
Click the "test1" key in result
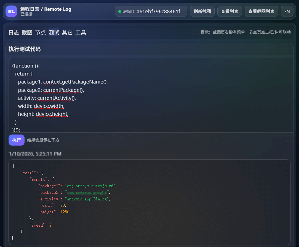coord(29,173)
